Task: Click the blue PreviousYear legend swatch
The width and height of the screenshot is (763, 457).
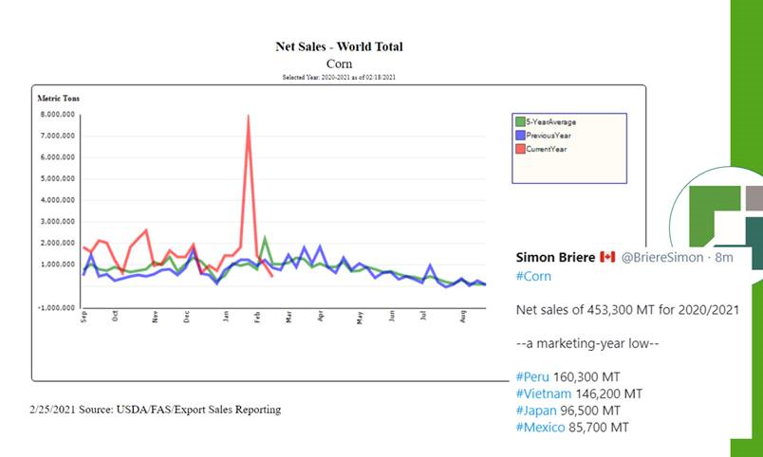Action: click(520, 136)
